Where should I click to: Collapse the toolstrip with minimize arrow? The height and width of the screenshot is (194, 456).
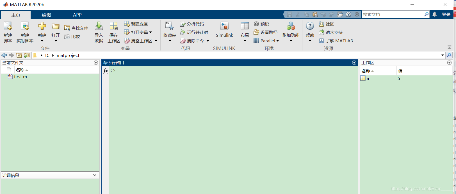point(449,47)
